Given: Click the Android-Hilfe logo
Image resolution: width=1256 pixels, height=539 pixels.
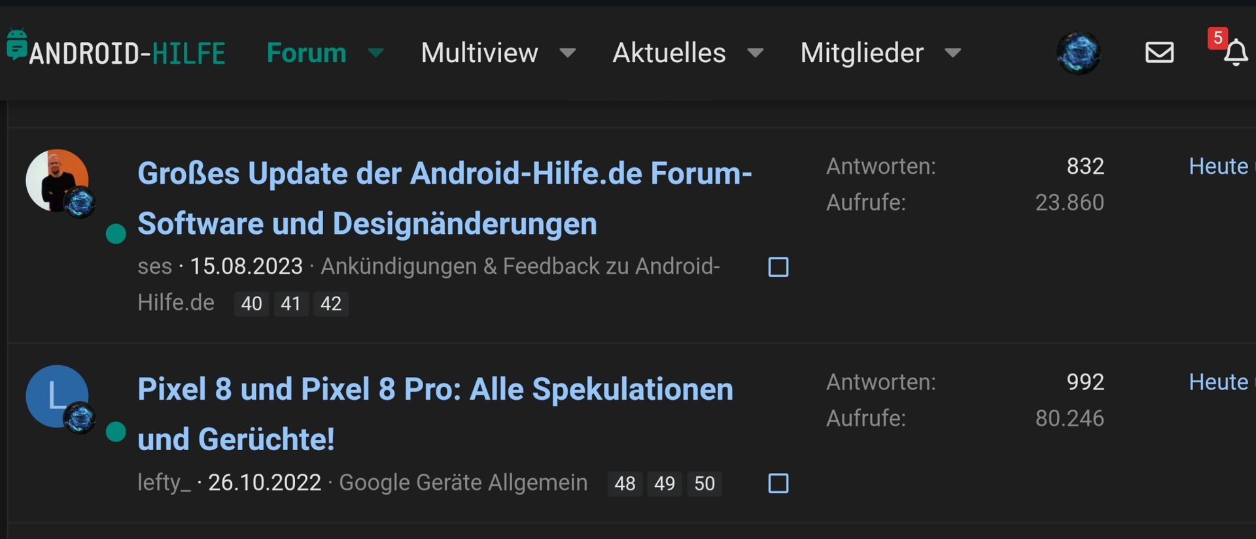Looking at the screenshot, I should (116, 51).
